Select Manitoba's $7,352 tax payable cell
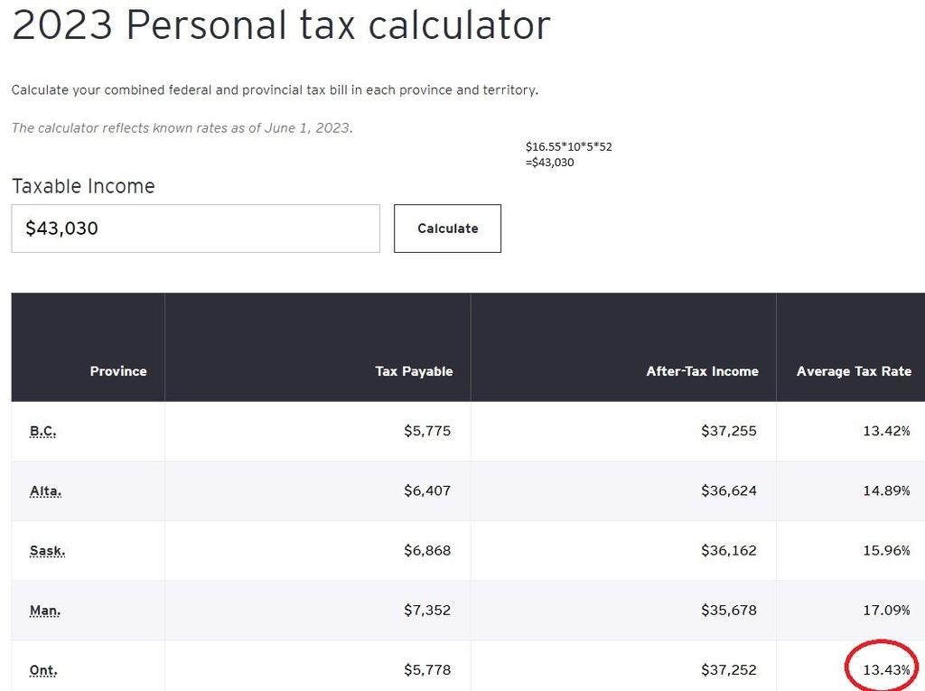 pos(427,611)
